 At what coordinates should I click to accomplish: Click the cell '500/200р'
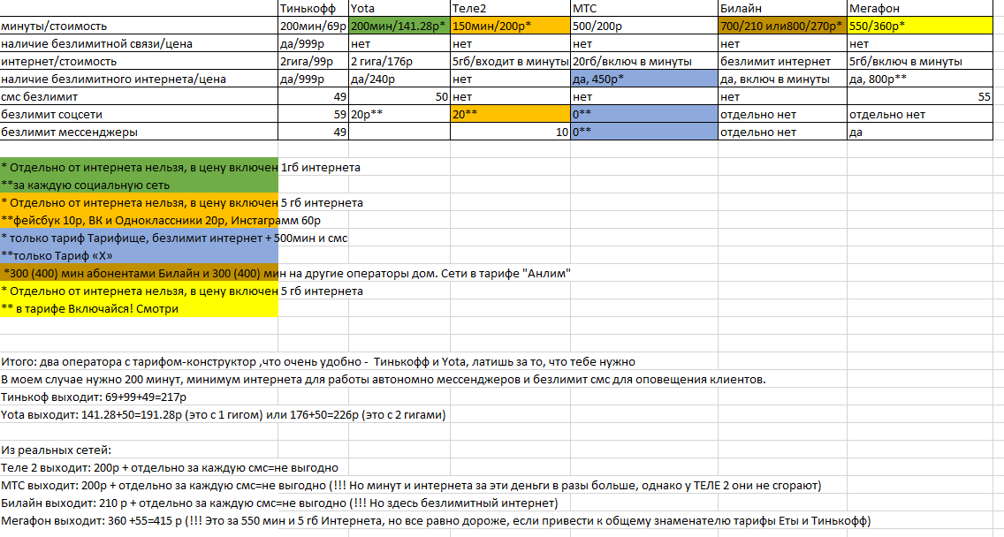point(644,26)
